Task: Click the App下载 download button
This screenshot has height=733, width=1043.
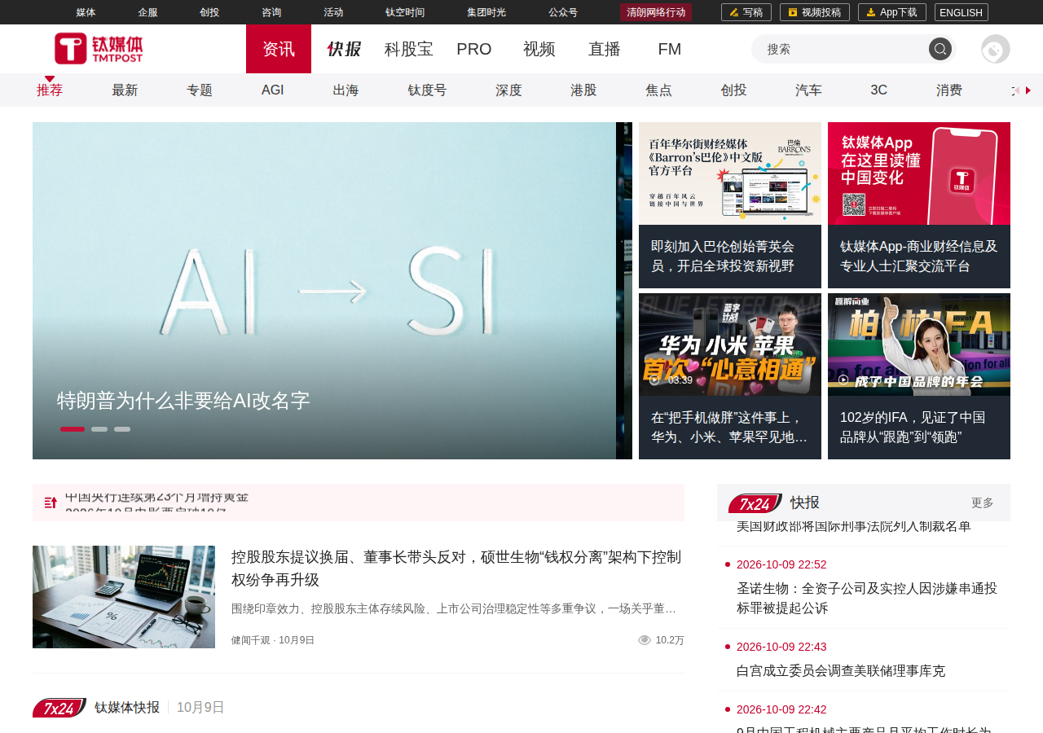Action: click(892, 12)
